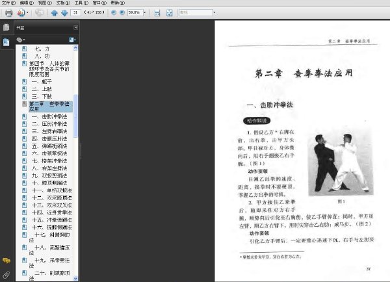Click the Print toolbar icon

[8, 12]
